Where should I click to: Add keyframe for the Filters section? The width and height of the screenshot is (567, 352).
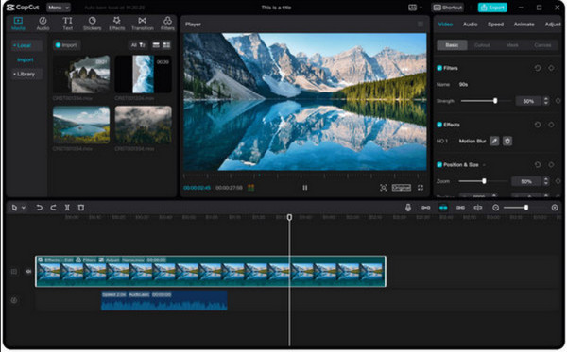click(551, 68)
